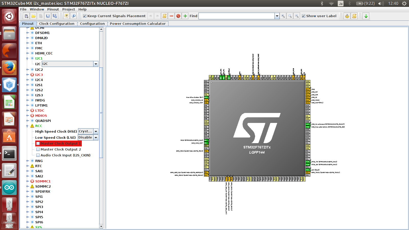Click the scroll-down arrow of peripheral list

(101, 226)
